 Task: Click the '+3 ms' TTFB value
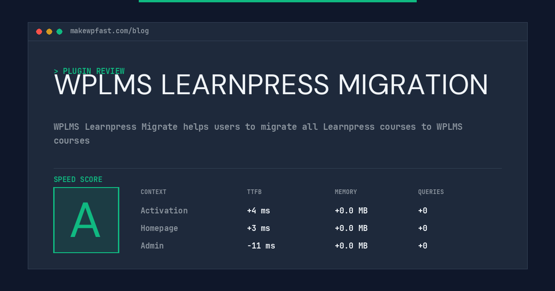259,228
